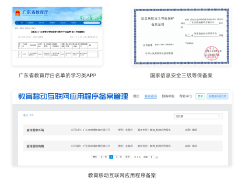The width and height of the screenshot is (244, 185).
Task: Click the bottom caption 教育移动互联网应用程序备案
Action: (x=122, y=175)
